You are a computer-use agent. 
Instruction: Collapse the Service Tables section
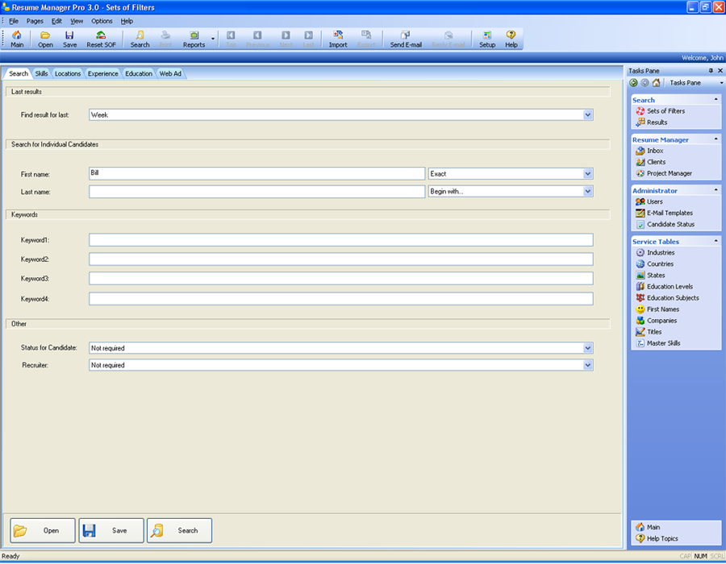[716, 241]
